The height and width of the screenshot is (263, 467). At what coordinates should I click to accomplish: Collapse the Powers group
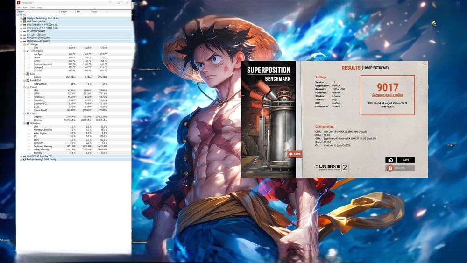[24, 87]
